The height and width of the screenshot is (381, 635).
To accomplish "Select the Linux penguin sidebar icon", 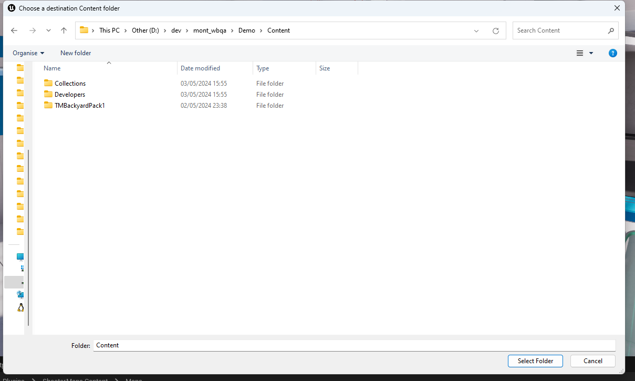I will point(20,307).
